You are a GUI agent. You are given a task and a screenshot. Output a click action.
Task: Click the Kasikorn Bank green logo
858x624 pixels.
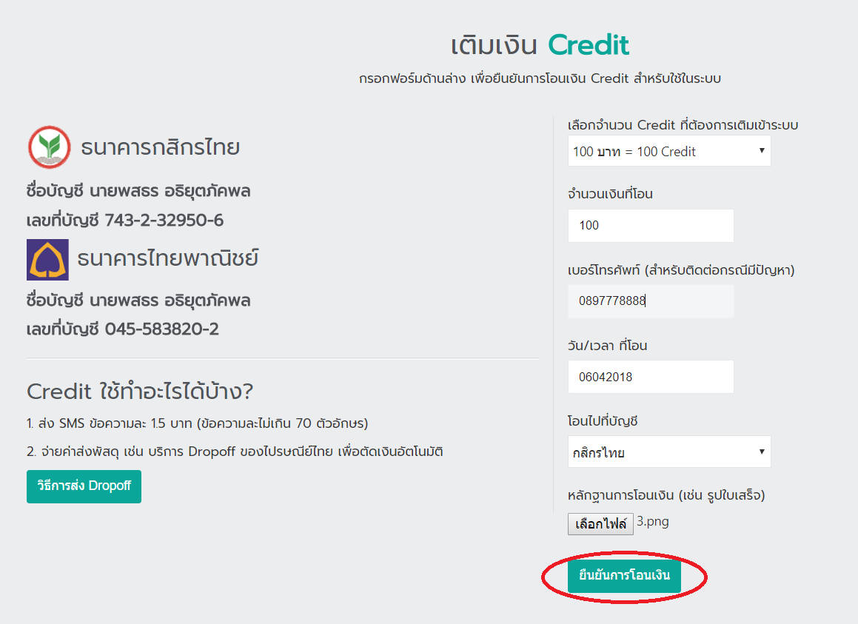pos(49,147)
